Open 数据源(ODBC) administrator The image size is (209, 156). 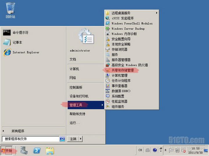tap(132, 91)
